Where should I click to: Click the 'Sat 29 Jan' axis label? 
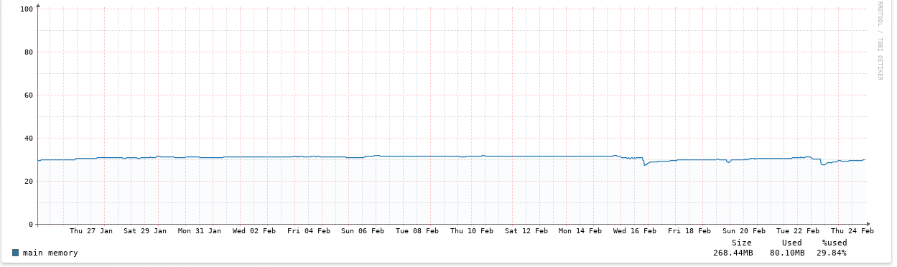click(x=145, y=231)
